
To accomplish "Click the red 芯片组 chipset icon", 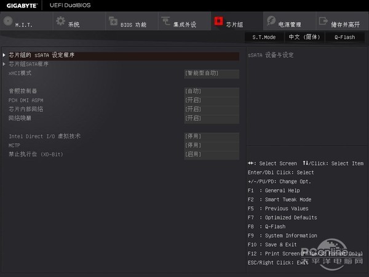I will point(218,21).
